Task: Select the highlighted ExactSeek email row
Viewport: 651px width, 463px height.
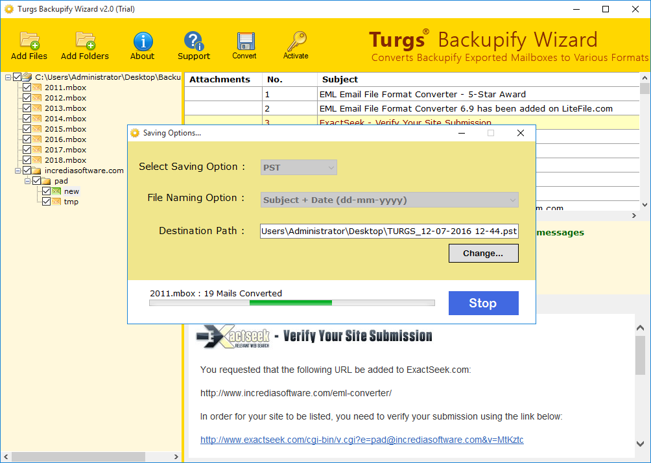Action: coord(412,121)
